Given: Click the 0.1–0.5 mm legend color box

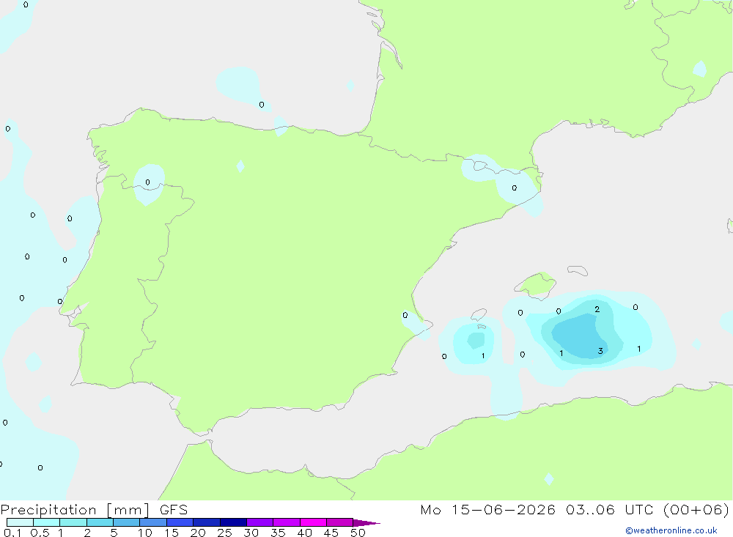Looking at the screenshot, I should [x=20, y=522].
